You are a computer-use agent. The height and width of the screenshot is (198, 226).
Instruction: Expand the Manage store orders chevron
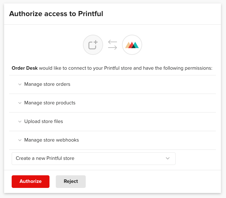point(20,84)
